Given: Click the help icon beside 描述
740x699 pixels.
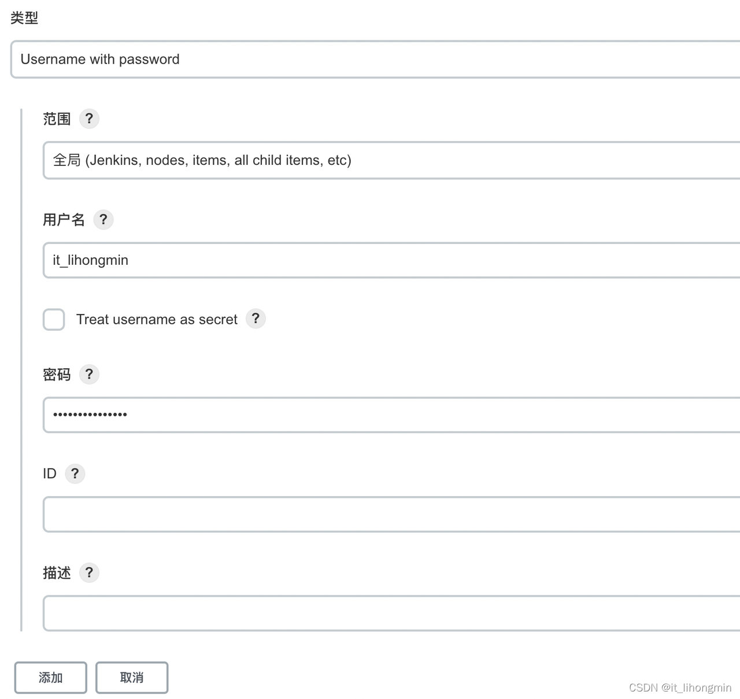Looking at the screenshot, I should [x=89, y=572].
